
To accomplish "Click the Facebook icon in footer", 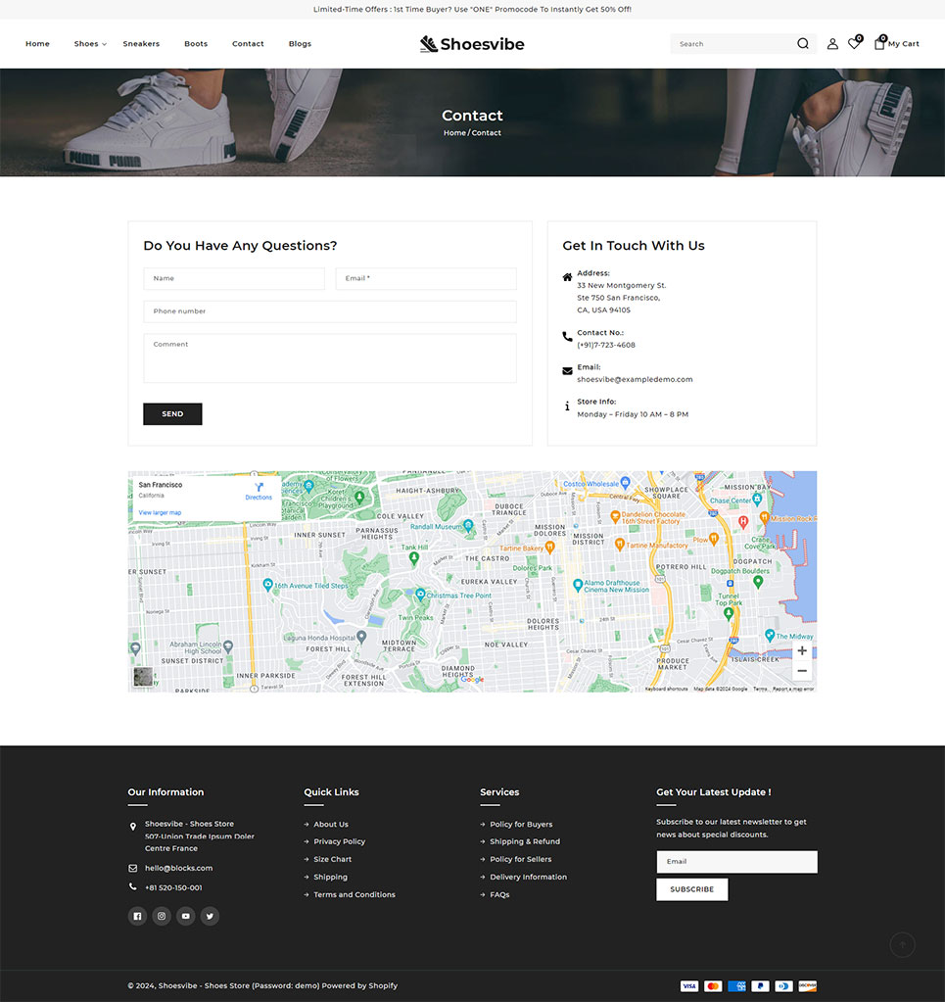I will [x=137, y=916].
